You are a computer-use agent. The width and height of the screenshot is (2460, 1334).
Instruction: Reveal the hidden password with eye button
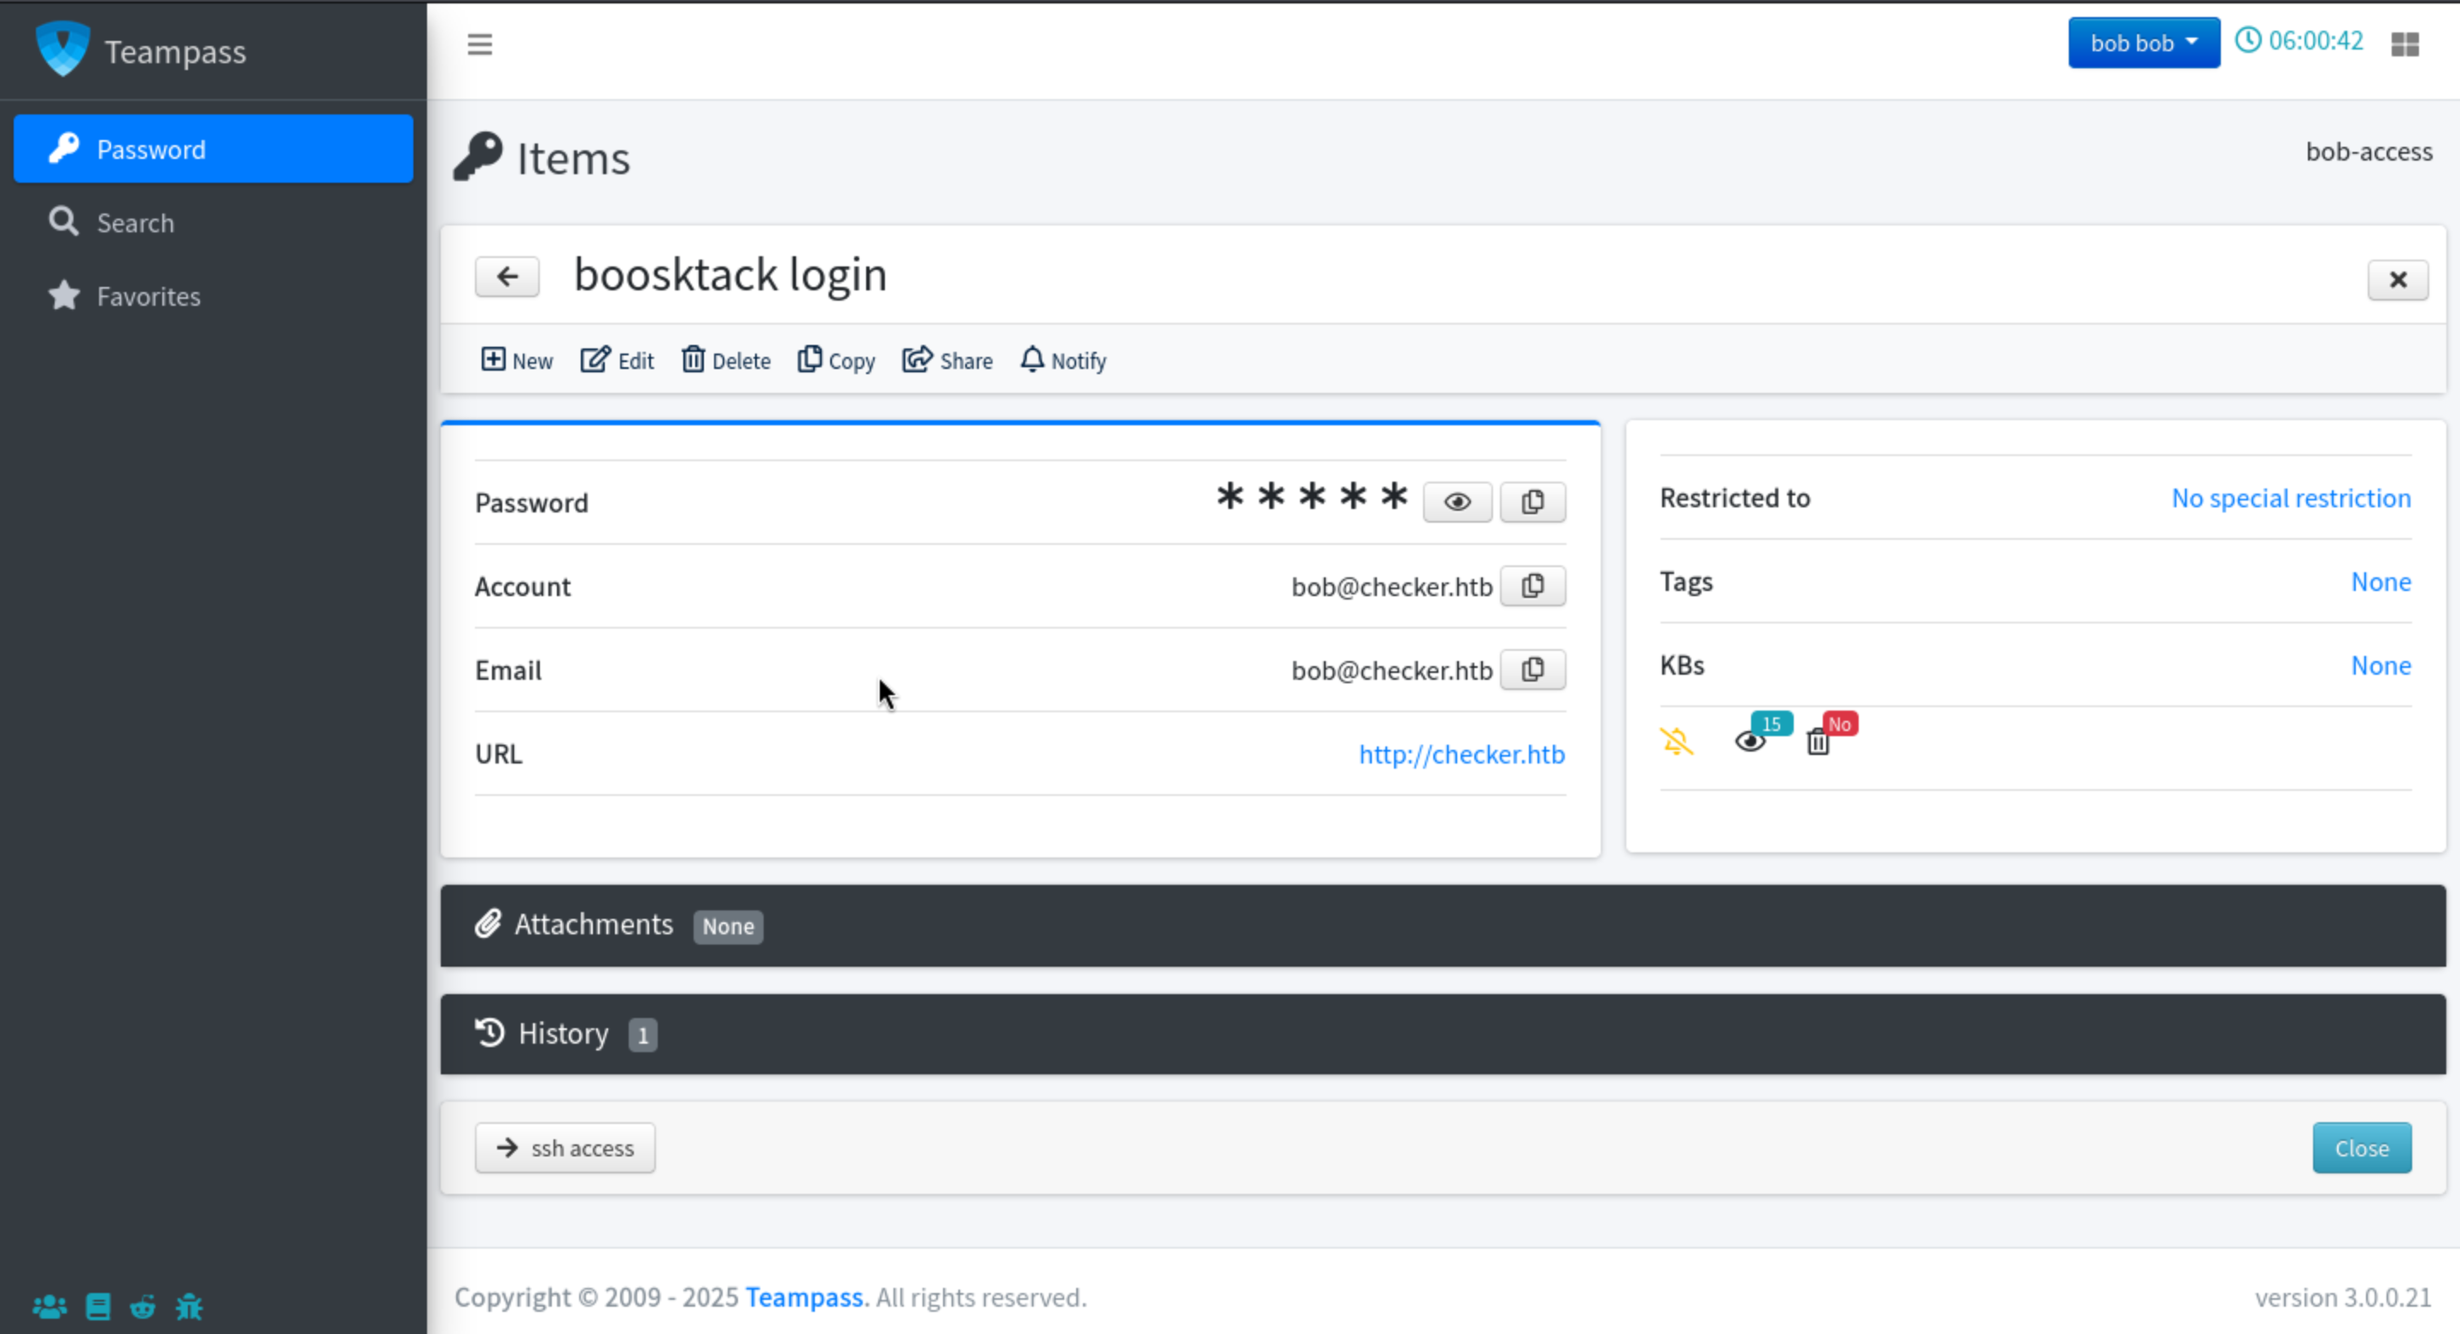click(1456, 502)
